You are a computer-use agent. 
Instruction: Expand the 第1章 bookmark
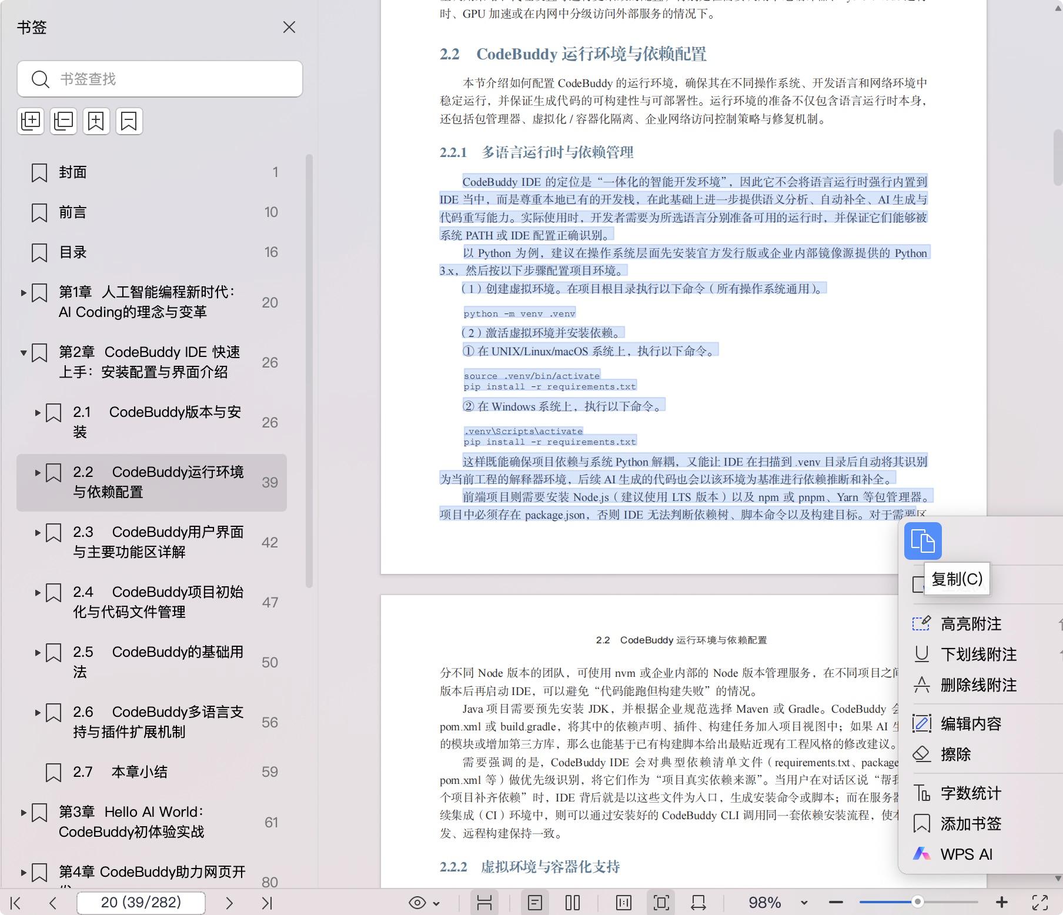pos(24,292)
